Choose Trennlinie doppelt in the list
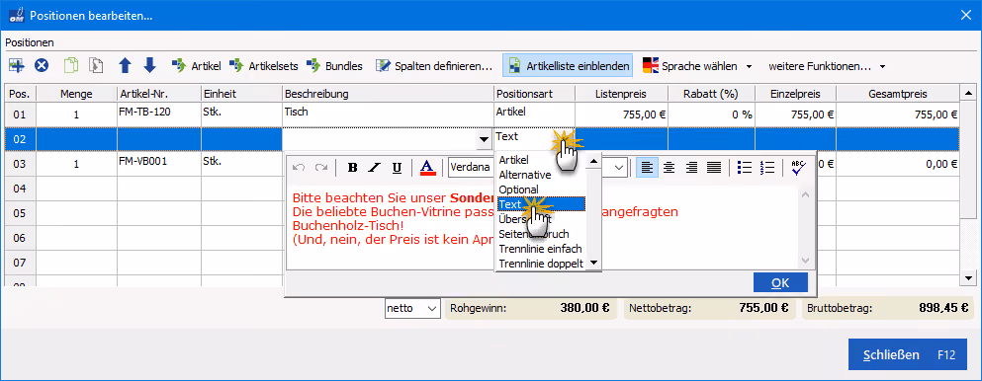This screenshot has width=982, height=381. pos(542,264)
